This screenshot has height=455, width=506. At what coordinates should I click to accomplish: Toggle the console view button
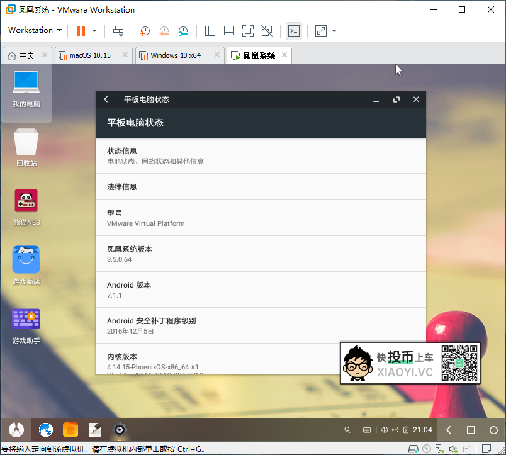[293, 31]
